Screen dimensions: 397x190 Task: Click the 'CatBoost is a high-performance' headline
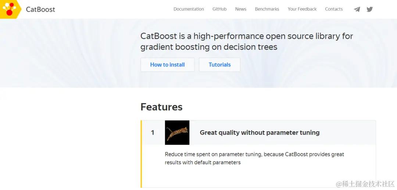[247, 41]
